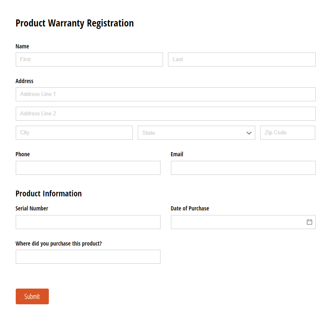Expand the Date of Purchase calendar
The width and height of the screenshot is (331, 320).
[x=309, y=222]
